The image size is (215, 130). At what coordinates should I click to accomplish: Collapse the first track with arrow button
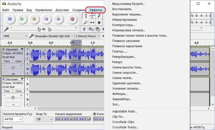click(x=13, y=74)
